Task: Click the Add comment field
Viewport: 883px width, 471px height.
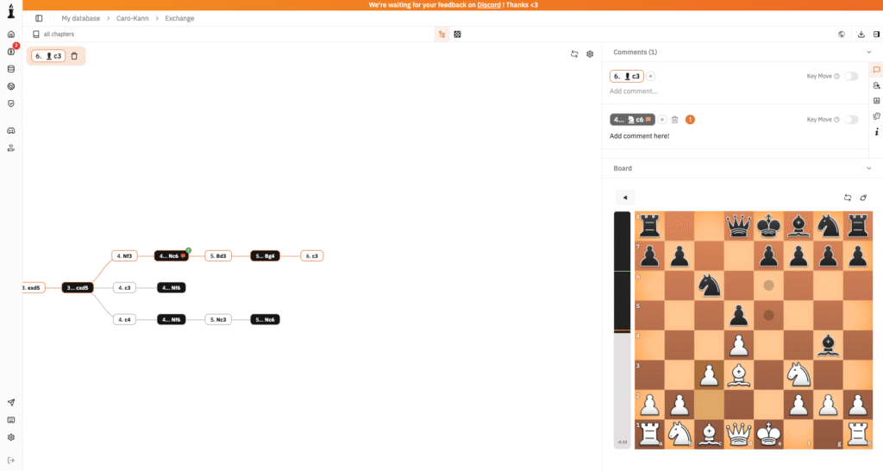Action: tap(634, 91)
